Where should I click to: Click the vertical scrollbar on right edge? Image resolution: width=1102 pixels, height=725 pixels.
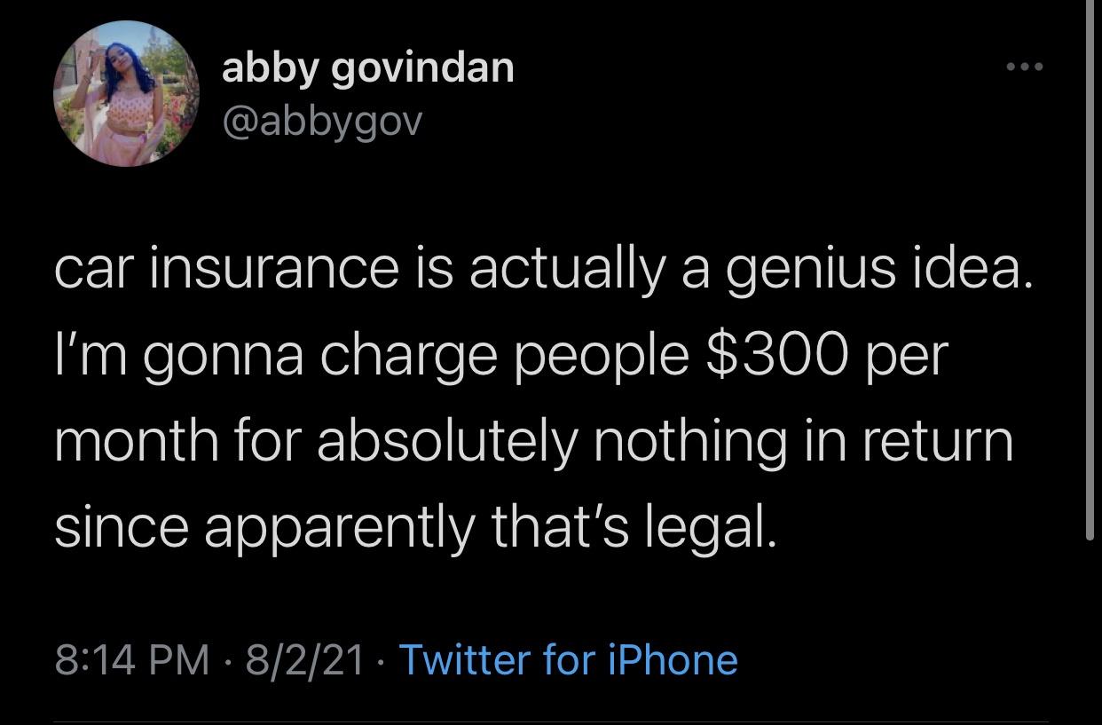(x=1090, y=266)
